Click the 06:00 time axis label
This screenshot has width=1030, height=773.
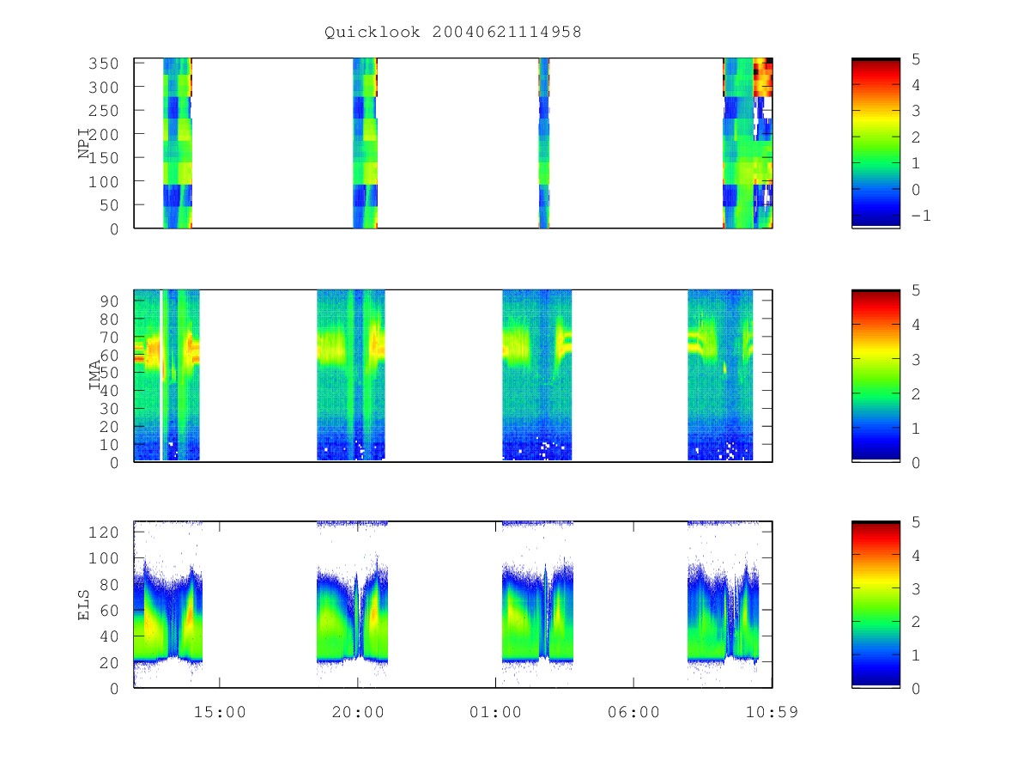[633, 712]
